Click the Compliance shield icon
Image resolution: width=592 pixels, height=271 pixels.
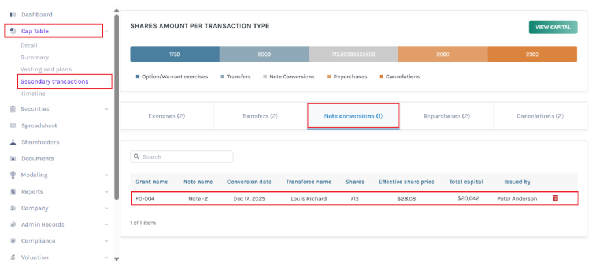[x=13, y=241]
